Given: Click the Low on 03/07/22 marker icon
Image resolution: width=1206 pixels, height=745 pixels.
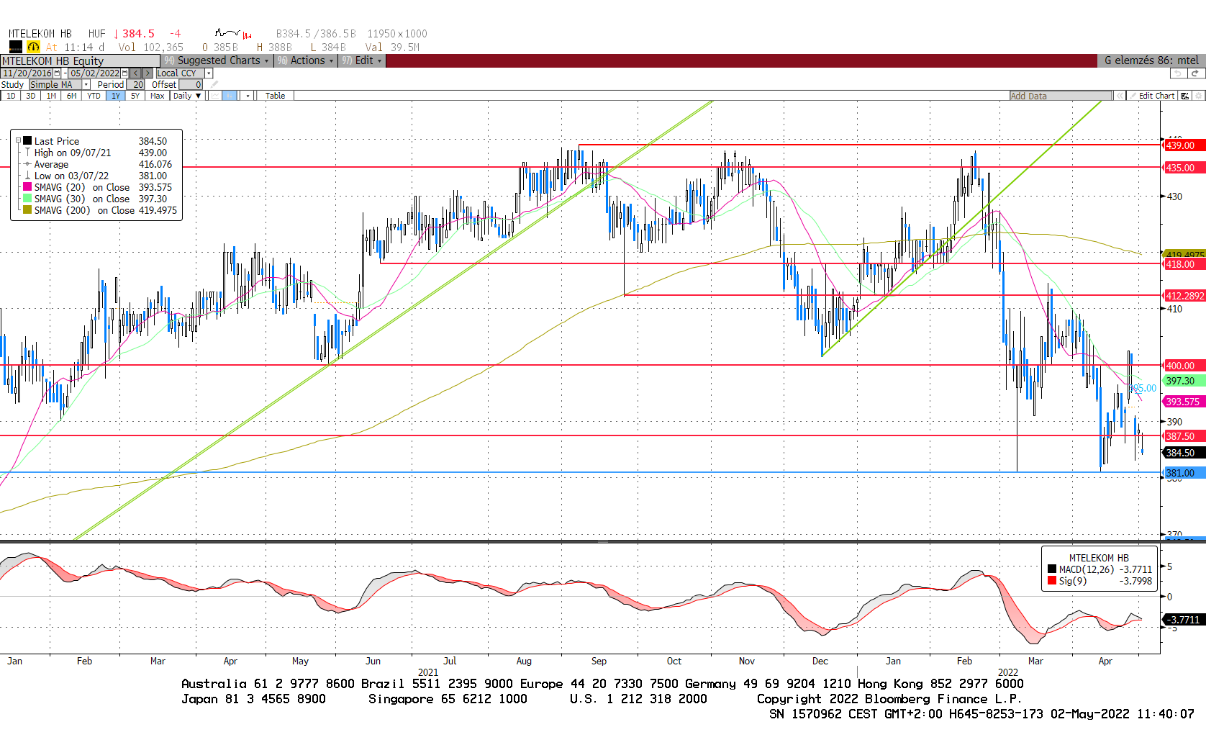Looking at the screenshot, I should pos(27,176).
